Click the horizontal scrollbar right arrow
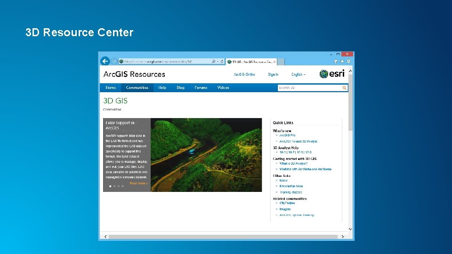This screenshot has width=452, height=254. (343, 237)
